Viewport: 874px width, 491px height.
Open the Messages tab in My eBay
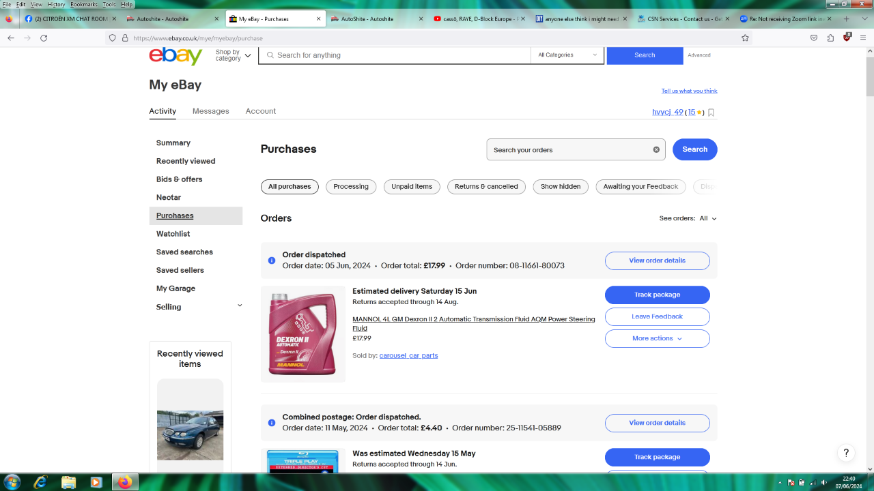(x=211, y=111)
